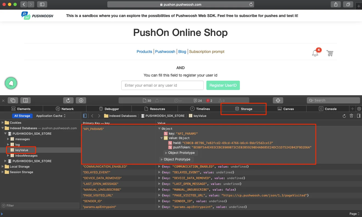Open the notification bell showing 4 alerts
362x217 pixels.
(315, 53)
